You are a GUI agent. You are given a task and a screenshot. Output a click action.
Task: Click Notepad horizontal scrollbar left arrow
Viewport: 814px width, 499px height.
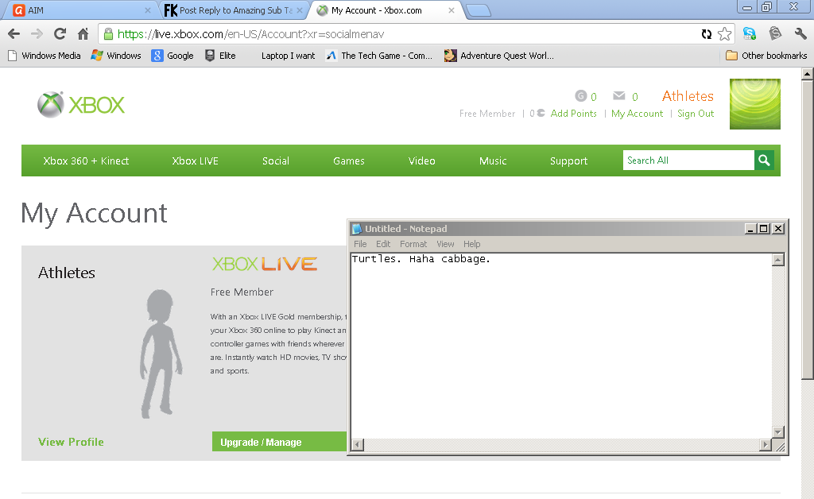point(358,444)
